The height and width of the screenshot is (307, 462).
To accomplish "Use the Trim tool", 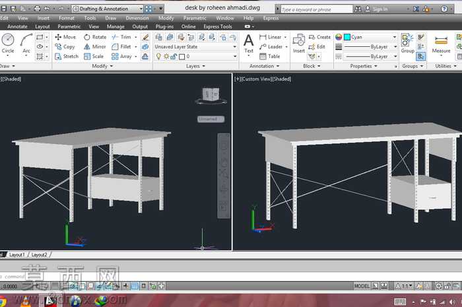I will pyautogui.click(x=121, y=37).
